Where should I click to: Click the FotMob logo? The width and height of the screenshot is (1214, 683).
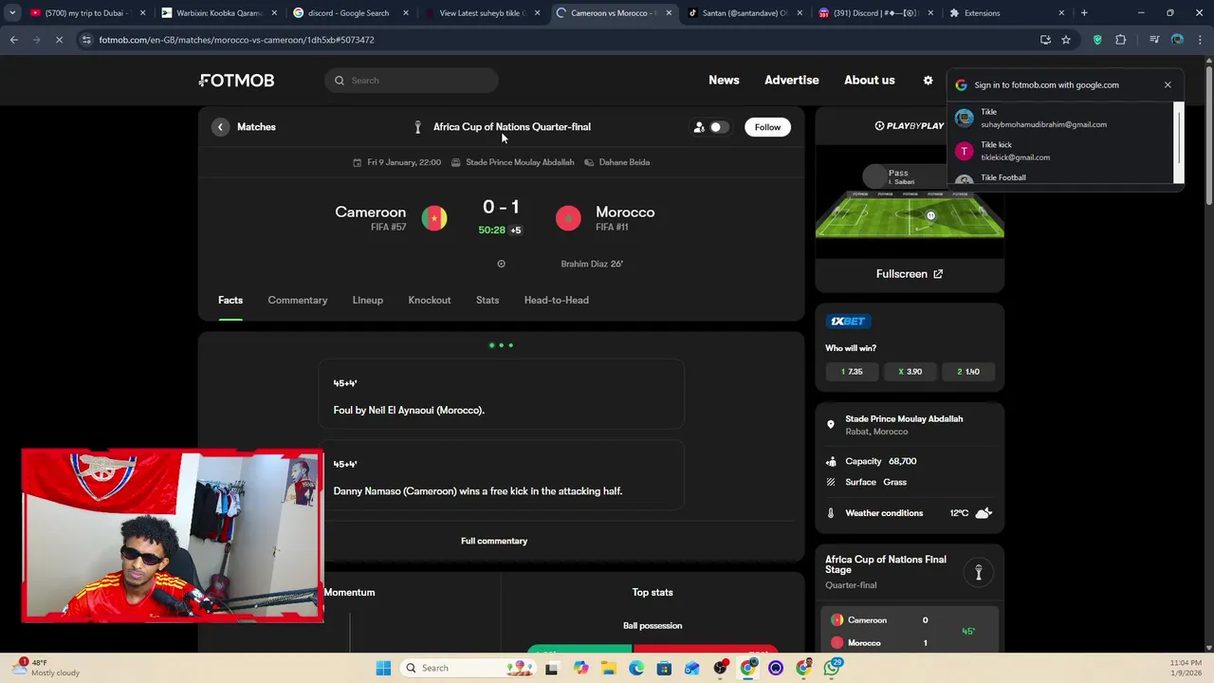[x=236, y=81]
